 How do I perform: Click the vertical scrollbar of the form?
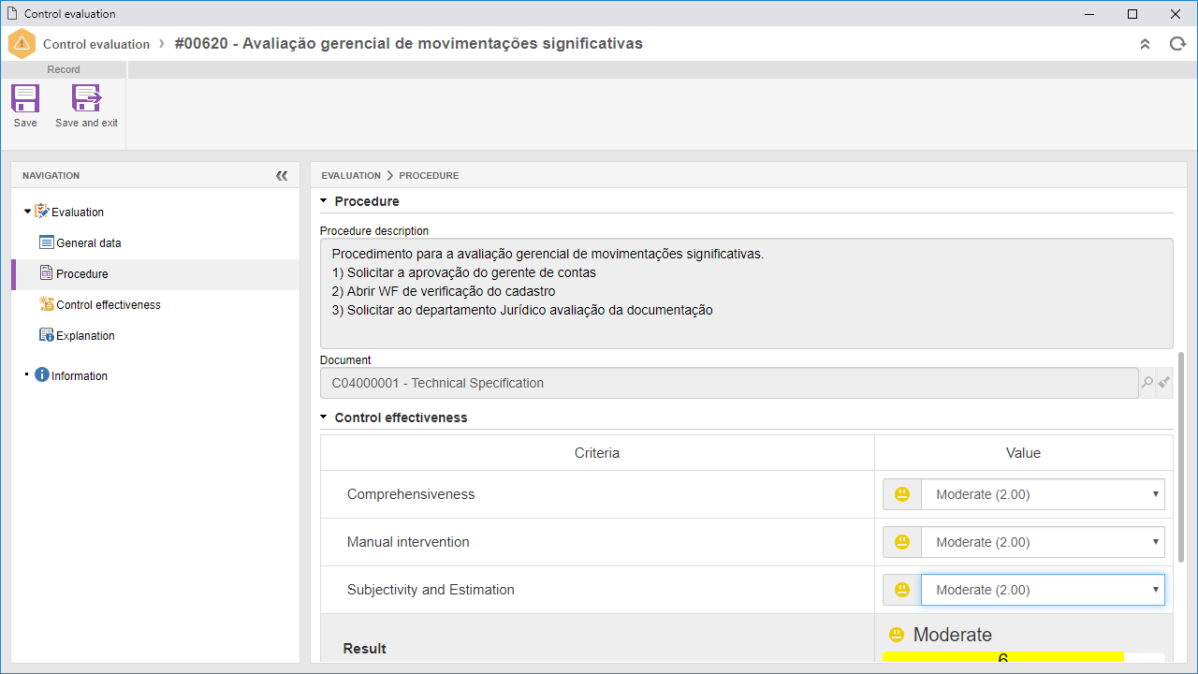[x=1180, y=457]
